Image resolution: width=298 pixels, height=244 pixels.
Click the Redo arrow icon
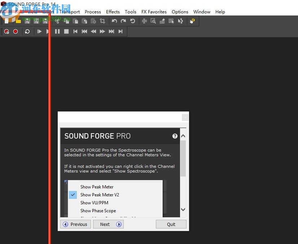click(123, 21)
